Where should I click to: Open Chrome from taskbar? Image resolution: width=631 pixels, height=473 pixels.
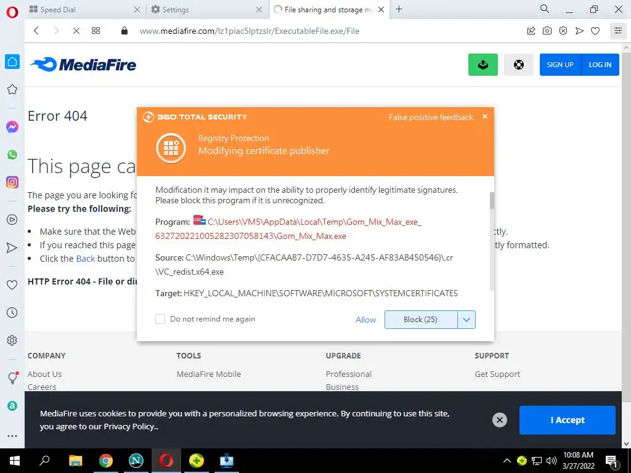(x=106, y=461)
